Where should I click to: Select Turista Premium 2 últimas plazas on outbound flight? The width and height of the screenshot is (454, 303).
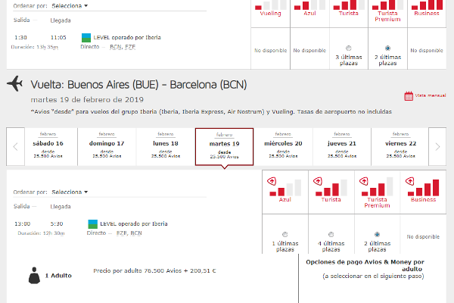[x=387, y=48]
